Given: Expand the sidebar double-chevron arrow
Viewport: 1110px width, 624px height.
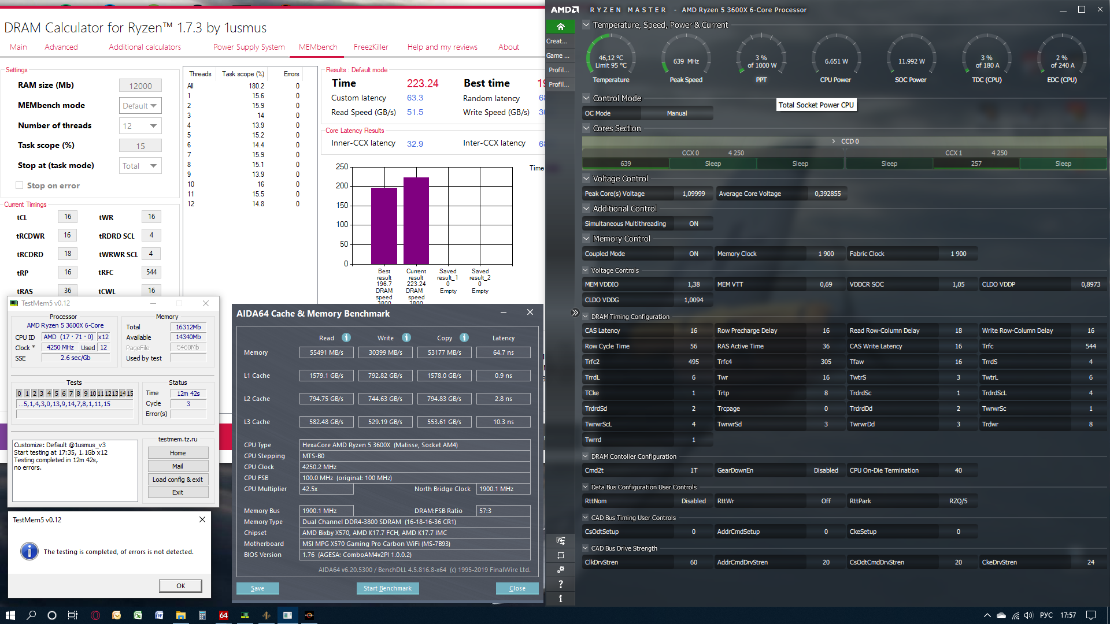Looking at the screenshot, I should (575, 313).
